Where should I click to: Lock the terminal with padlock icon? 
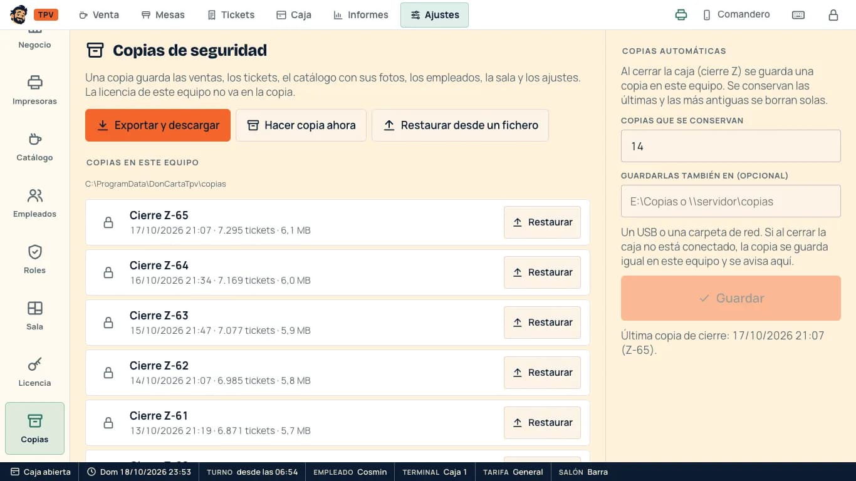click(833, 15)
